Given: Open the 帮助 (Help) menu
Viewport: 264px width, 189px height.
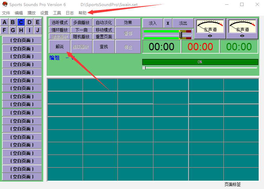Looking at the screenshot, I should point(82,13).
